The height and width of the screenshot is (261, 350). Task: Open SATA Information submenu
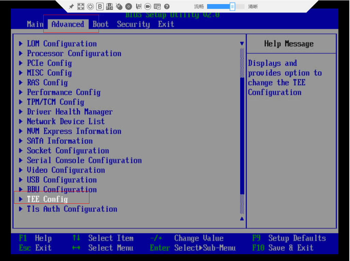pos(60,141)
